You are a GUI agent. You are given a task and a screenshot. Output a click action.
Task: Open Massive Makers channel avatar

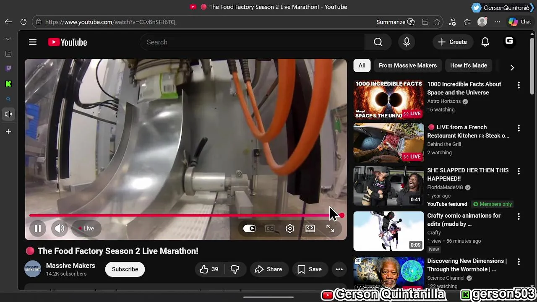tap(33, 269)
